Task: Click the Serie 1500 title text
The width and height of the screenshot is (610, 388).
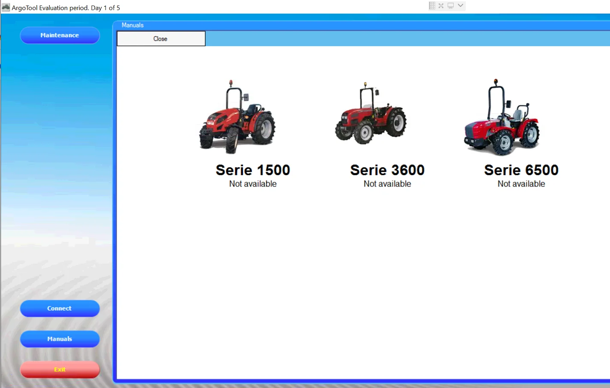Action: [253, 170]
